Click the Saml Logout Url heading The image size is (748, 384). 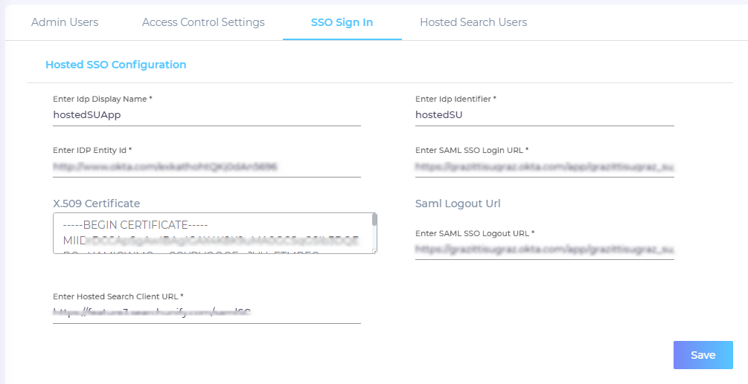pyautogui.click(x=457, y=203)
